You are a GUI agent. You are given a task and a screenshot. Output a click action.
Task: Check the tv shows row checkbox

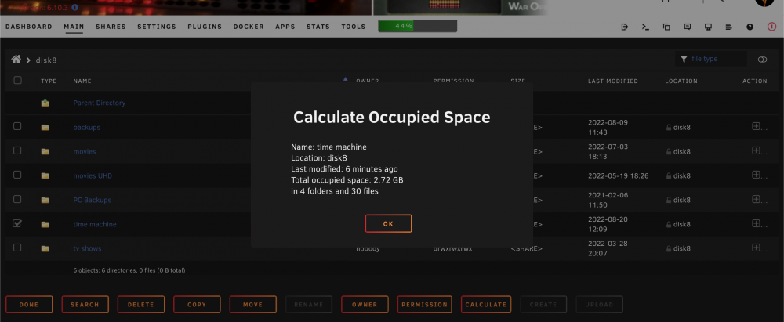coord(17,248)
